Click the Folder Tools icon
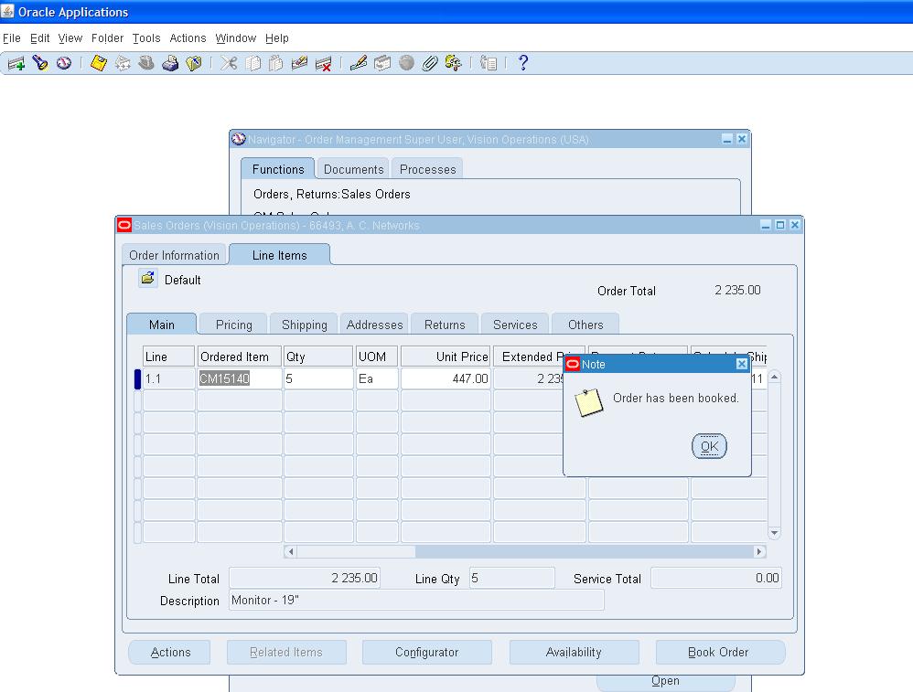This screenshot has height=692, width=913. tap(453, 63)
